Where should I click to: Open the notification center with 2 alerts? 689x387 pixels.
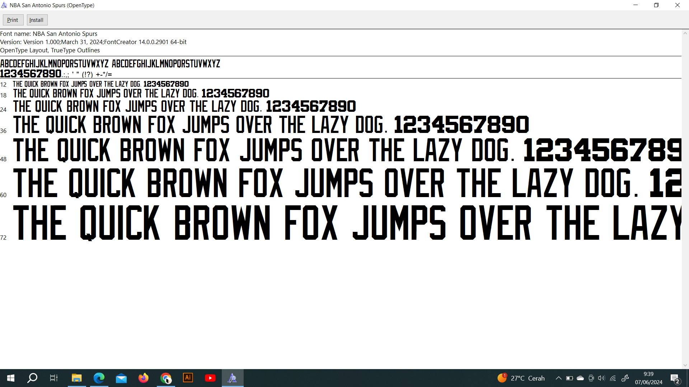tap(675, 378)
